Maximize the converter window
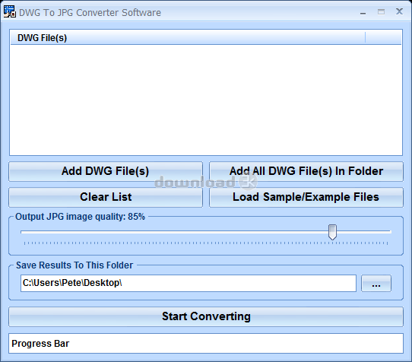This screenshot has height=362, width=412. coord(381,12)
